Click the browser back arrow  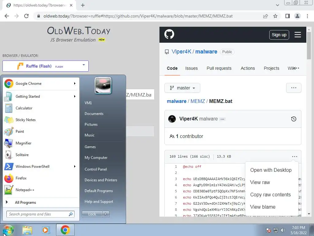(x=7, y=16)
